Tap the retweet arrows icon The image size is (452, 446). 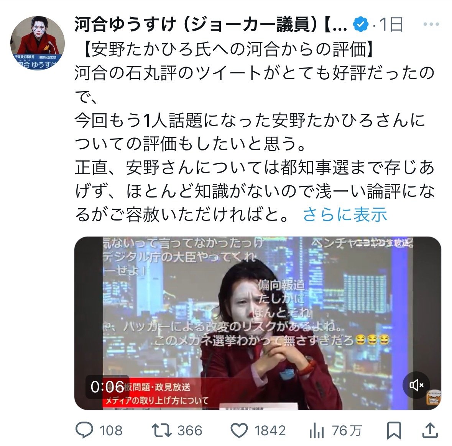pos(162,430)
